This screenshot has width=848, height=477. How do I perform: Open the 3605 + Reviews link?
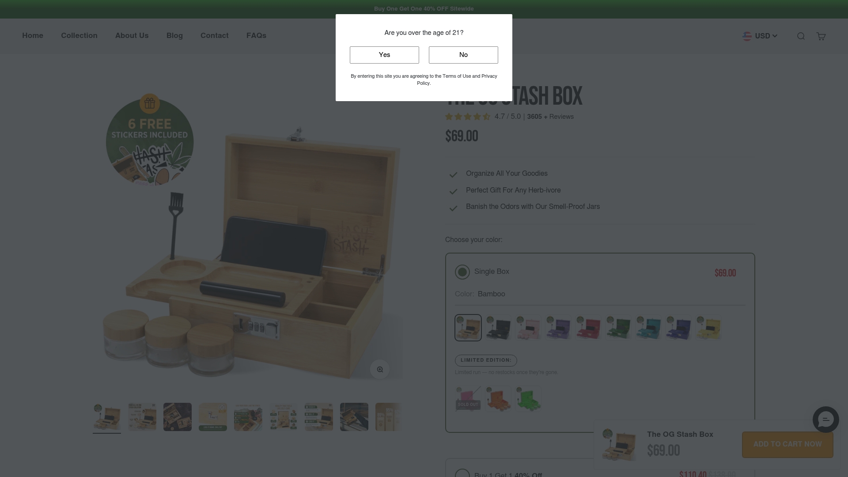click(550, 117)
